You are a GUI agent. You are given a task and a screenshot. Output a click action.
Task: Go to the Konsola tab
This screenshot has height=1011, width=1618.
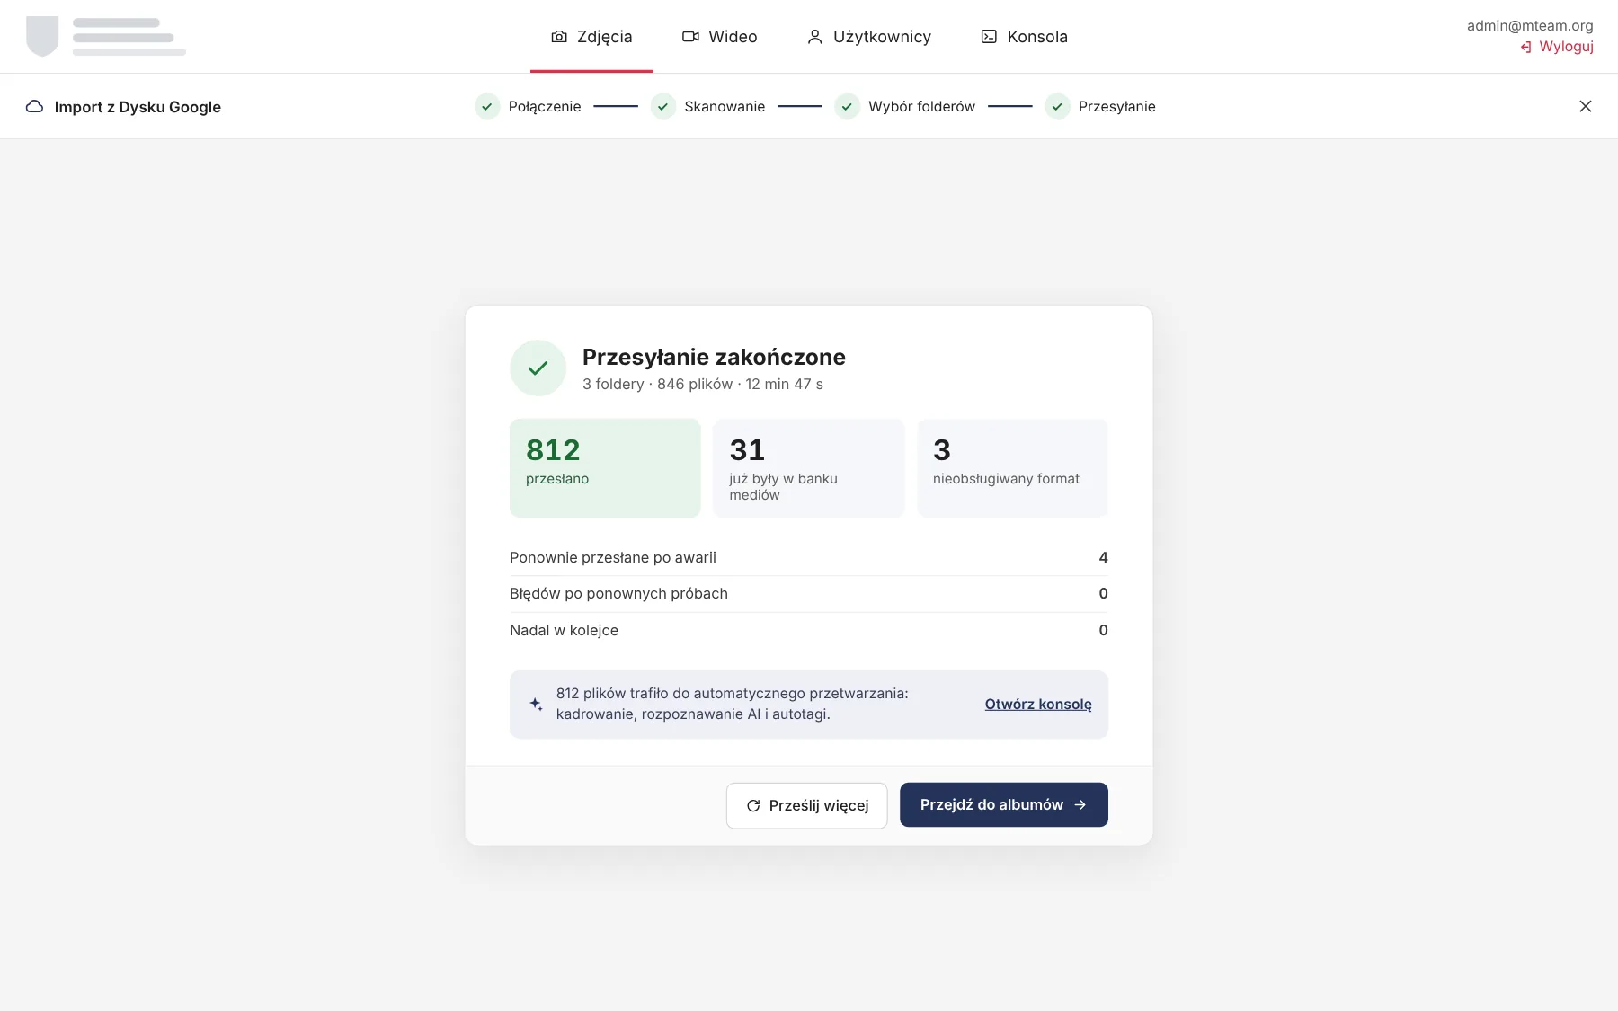[x=1025, y=37]
